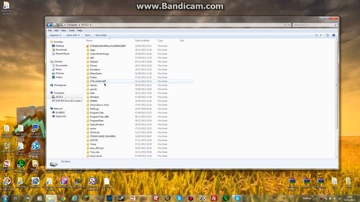Viewport: 360px width, 202px height.
Task: Open the Share with dropdown
Action: [x=73, y=35]
